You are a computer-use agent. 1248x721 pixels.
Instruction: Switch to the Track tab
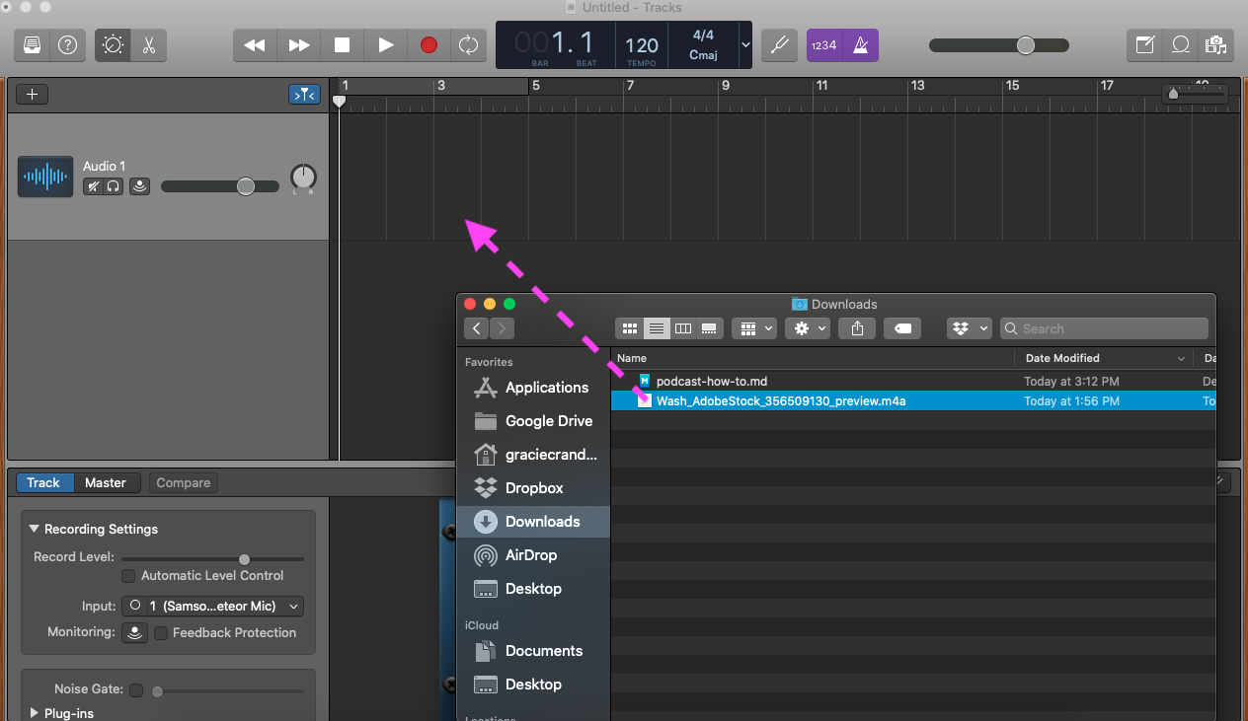43,482
